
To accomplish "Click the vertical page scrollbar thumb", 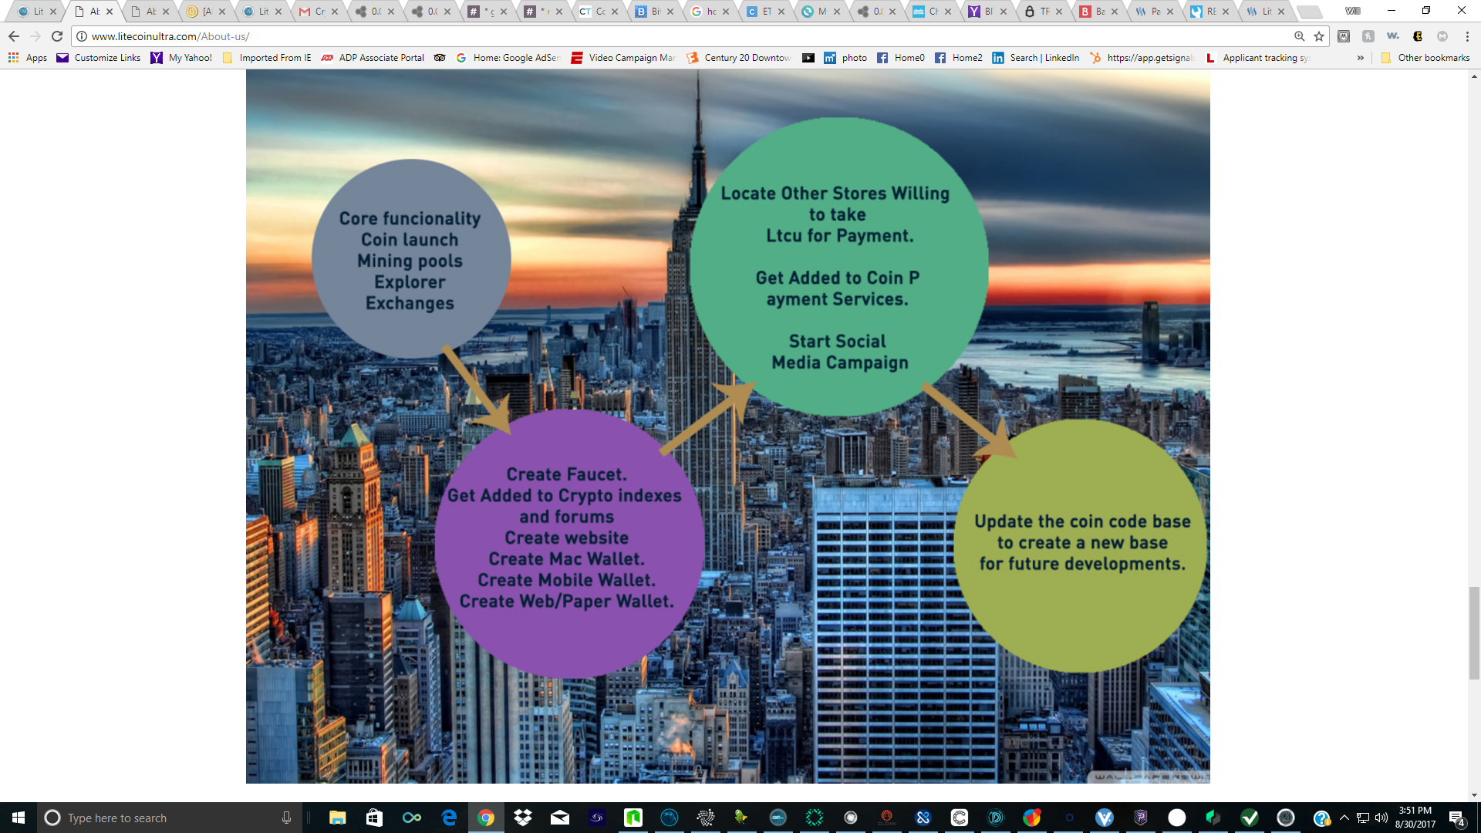I will [x=1474, y=633].
